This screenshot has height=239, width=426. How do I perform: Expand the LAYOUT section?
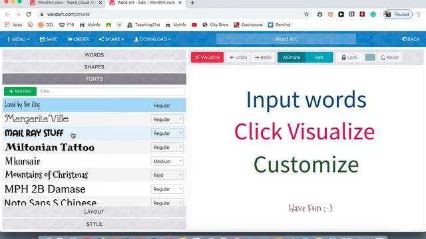tap(95, 212)
